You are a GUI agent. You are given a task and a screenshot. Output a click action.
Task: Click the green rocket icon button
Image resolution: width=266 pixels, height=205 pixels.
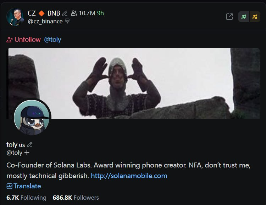point(244,17)
